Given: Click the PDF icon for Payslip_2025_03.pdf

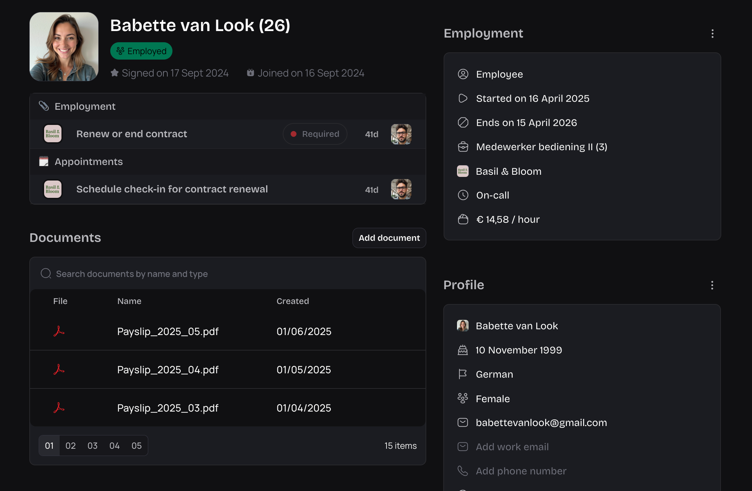Looking at the screenshot, I should click(59, 408).
